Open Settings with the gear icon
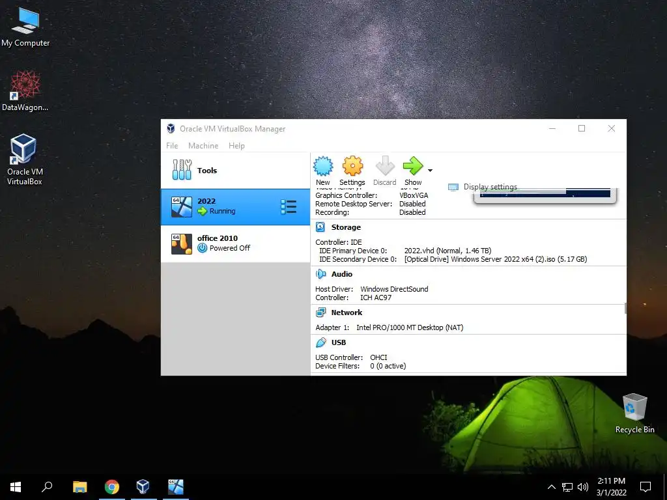Image resolution: width=667 pixels, height=500 pixels. pyautogui.click(x=352, y=166)
